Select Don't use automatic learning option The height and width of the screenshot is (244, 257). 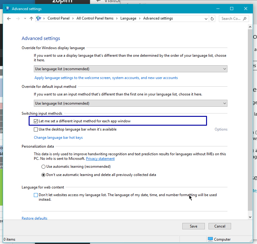pyautogui.click(x=44, y=175)
